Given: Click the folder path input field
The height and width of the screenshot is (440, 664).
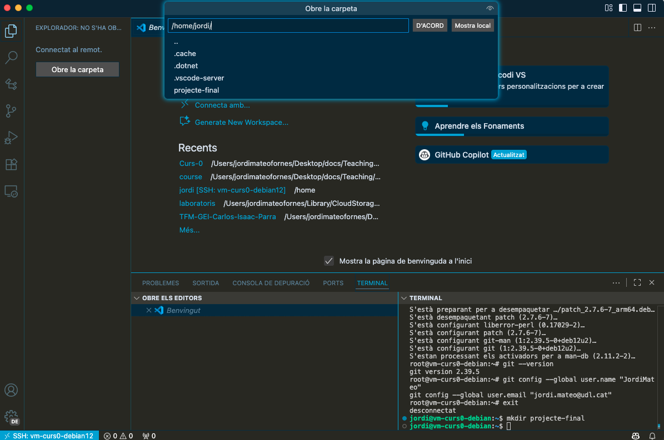Looking at the screenshot, I should point(288,26).
